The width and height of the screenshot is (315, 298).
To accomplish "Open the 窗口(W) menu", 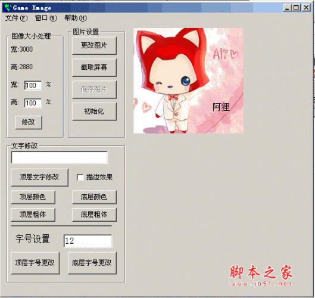I will point(46,18).
